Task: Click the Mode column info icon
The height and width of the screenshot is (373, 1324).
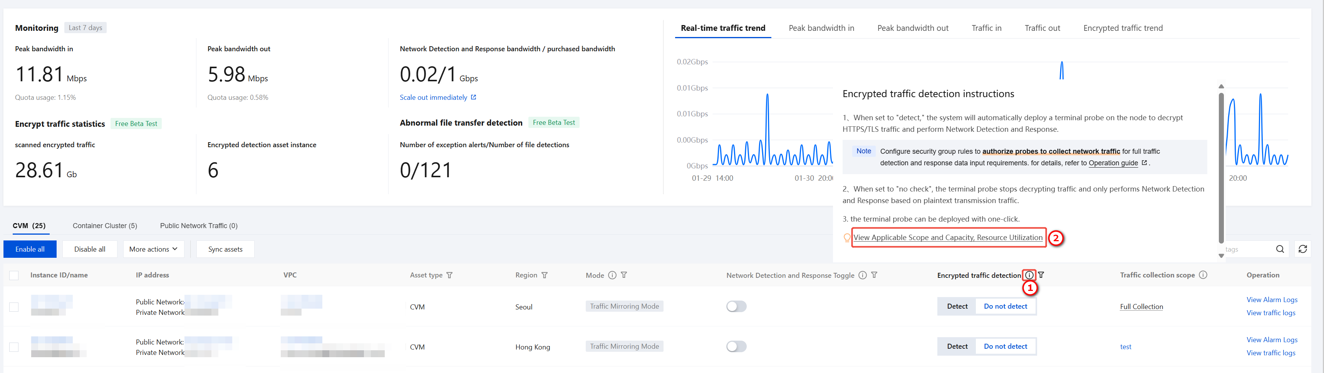Action: coord(612,275)
